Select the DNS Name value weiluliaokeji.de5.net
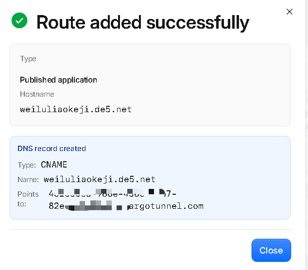Image resolution: width=308 pixels, height=270 pixels. (x=100, y=179)
